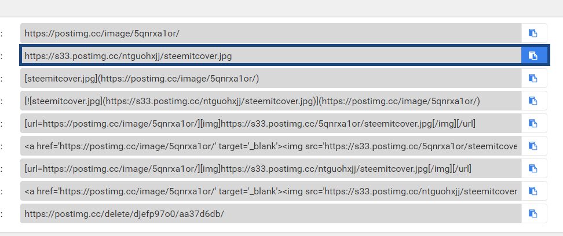Copy the <a href> HTML code with 5qnrxa1or image source
This screenshot has width=563, height=236.
[x=534, y=146]
